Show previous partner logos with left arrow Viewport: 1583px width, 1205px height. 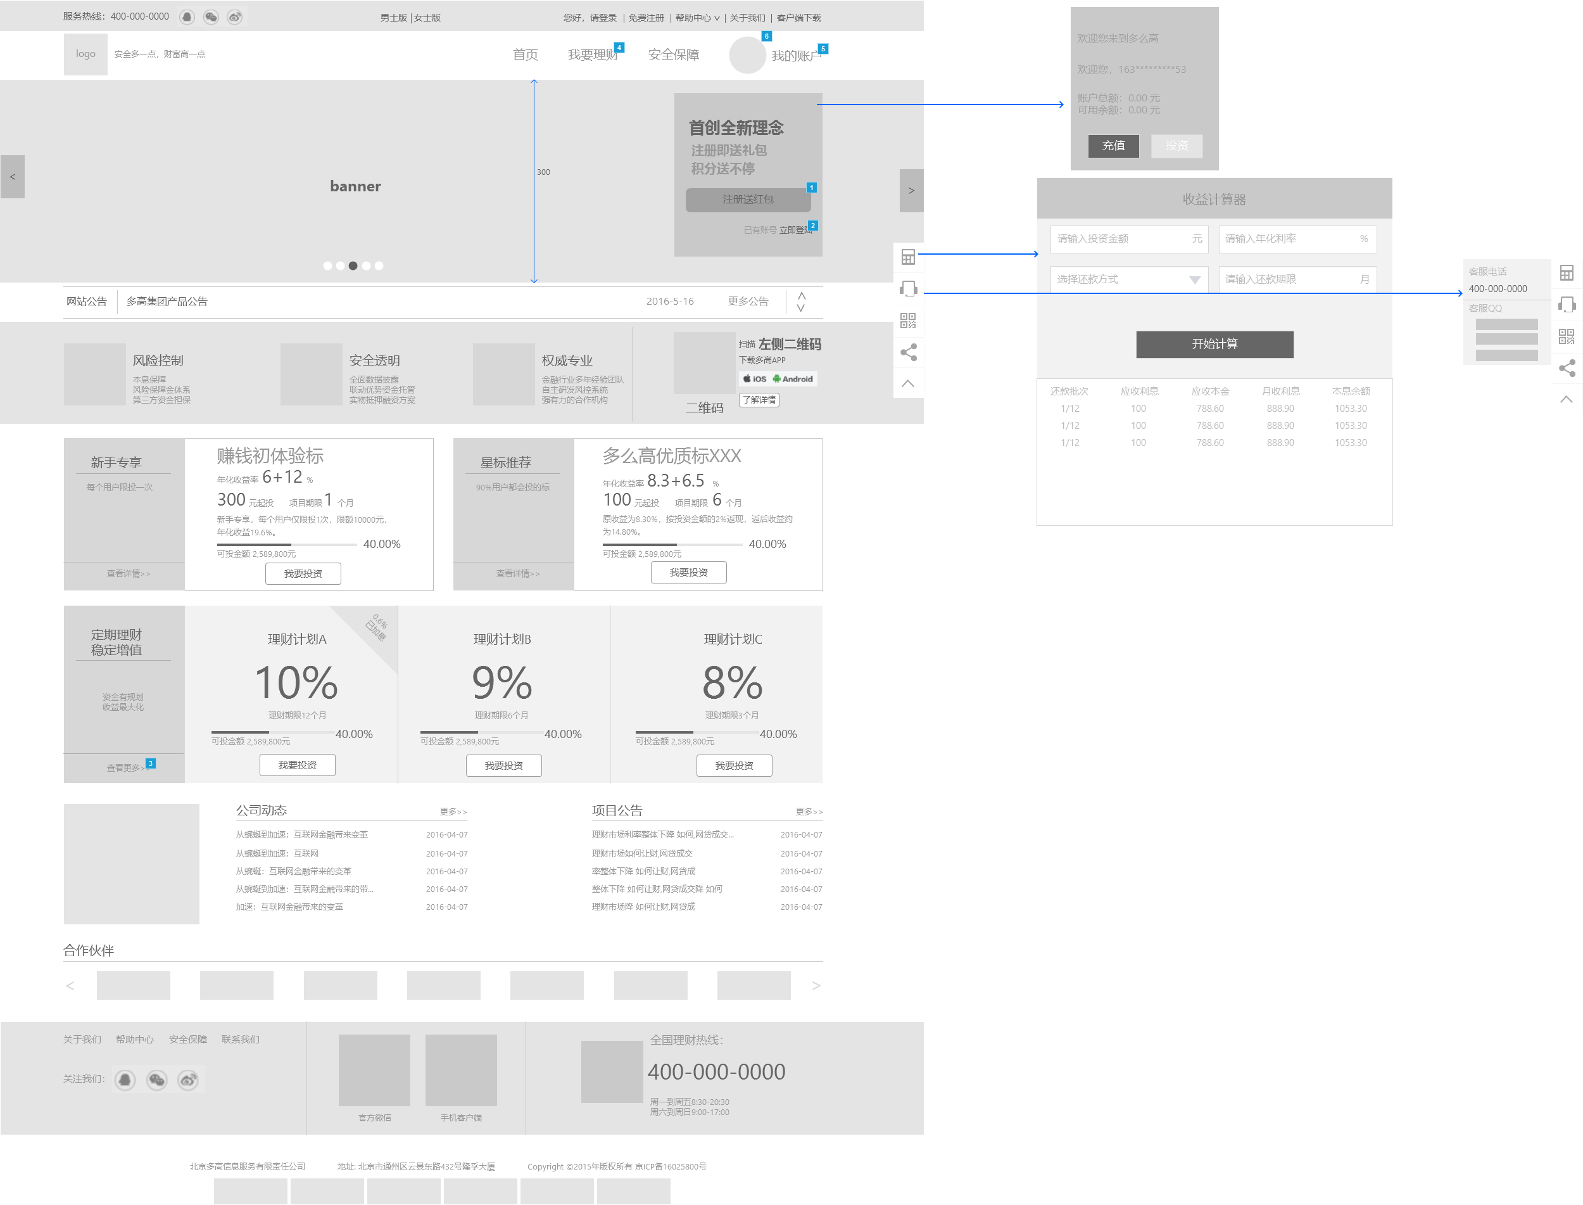click(70, 986)
